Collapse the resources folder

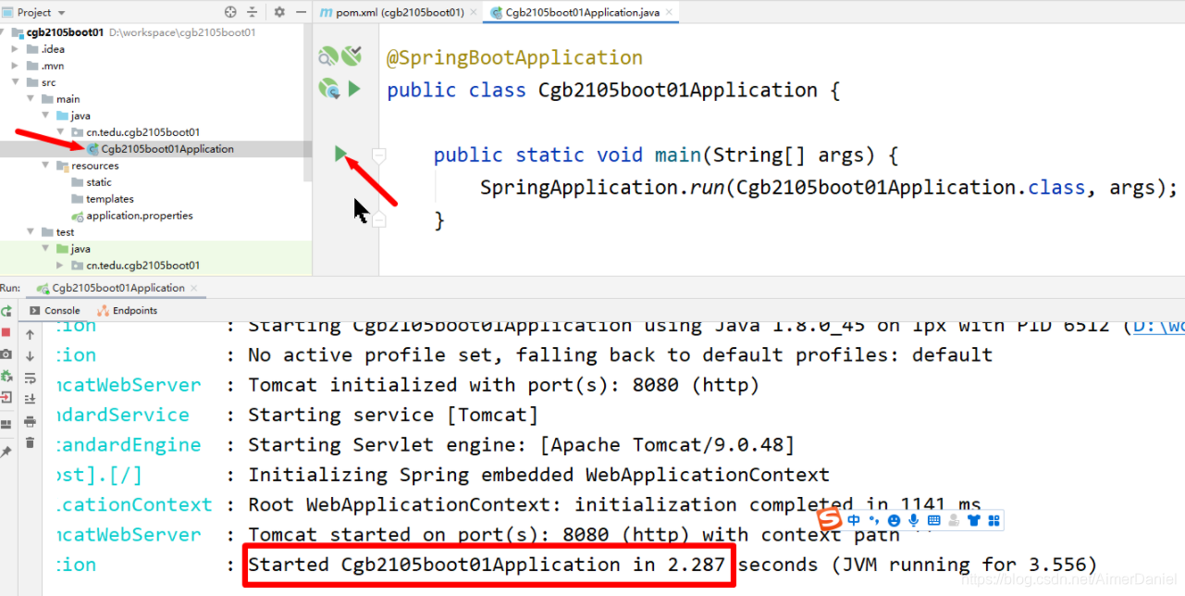45,166
